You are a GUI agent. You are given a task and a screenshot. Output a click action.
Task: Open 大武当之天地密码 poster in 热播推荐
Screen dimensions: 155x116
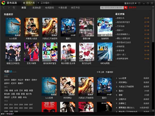coord(50,27)
